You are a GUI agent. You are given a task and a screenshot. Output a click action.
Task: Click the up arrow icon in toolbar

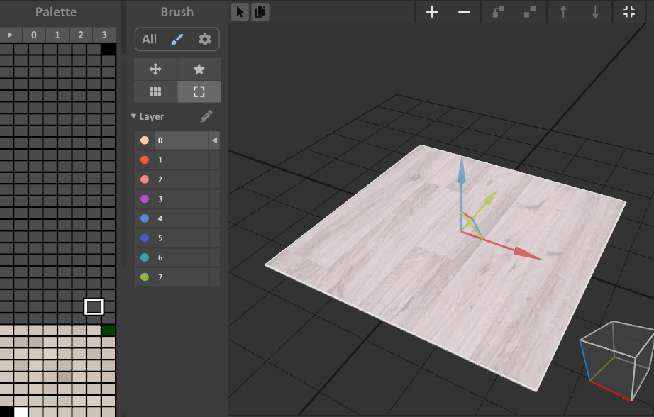pos(563,12)
